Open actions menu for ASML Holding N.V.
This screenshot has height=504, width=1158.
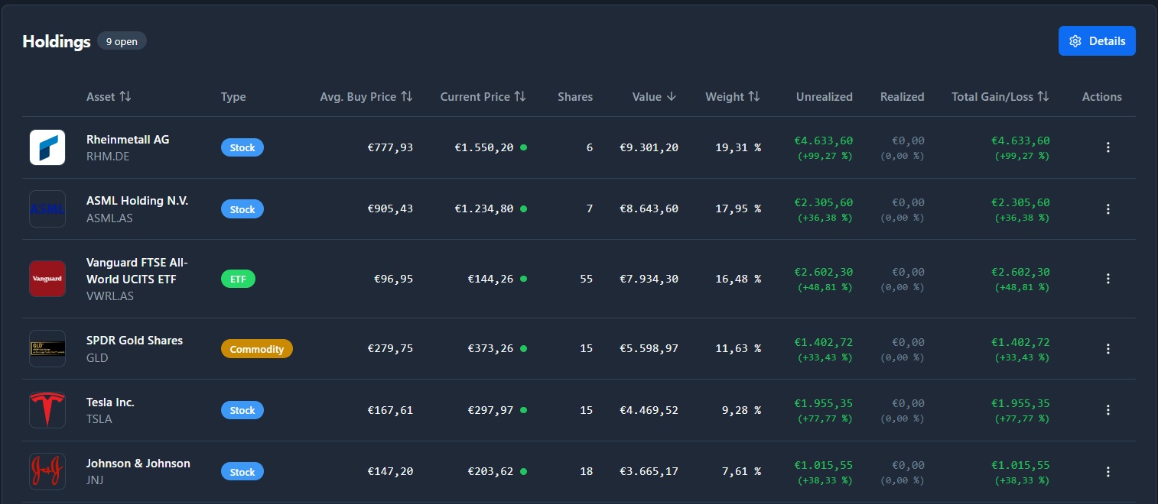pos(1108,208)
